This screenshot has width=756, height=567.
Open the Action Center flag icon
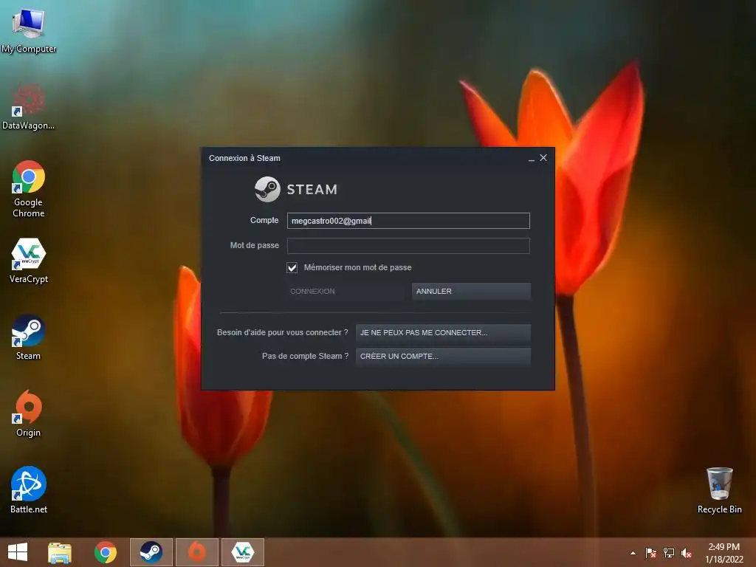651,553
